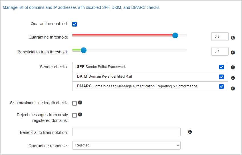Click the Beneficial to train threshold slider handle
This screenshot has width=242, height=155.
(83, 50)
